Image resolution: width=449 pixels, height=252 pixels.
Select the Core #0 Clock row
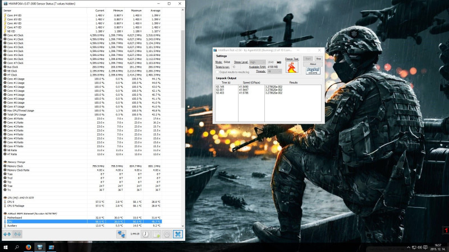coord(82,35)
